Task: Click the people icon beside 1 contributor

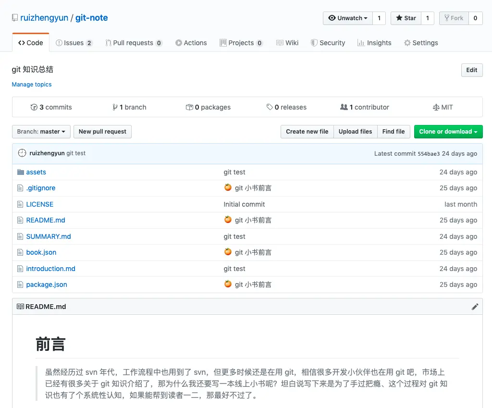Action: (x=344, y=107)
